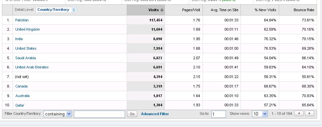Select Pakistan bounce rate 73.61%
Viewport: 322px width, 127px height.
click(308, 20)
